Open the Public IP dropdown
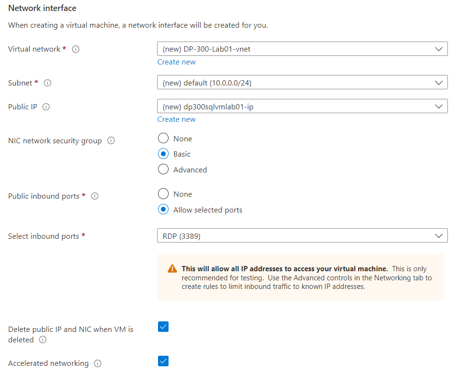This screenshot has height=372, width=456. [302, 106]
